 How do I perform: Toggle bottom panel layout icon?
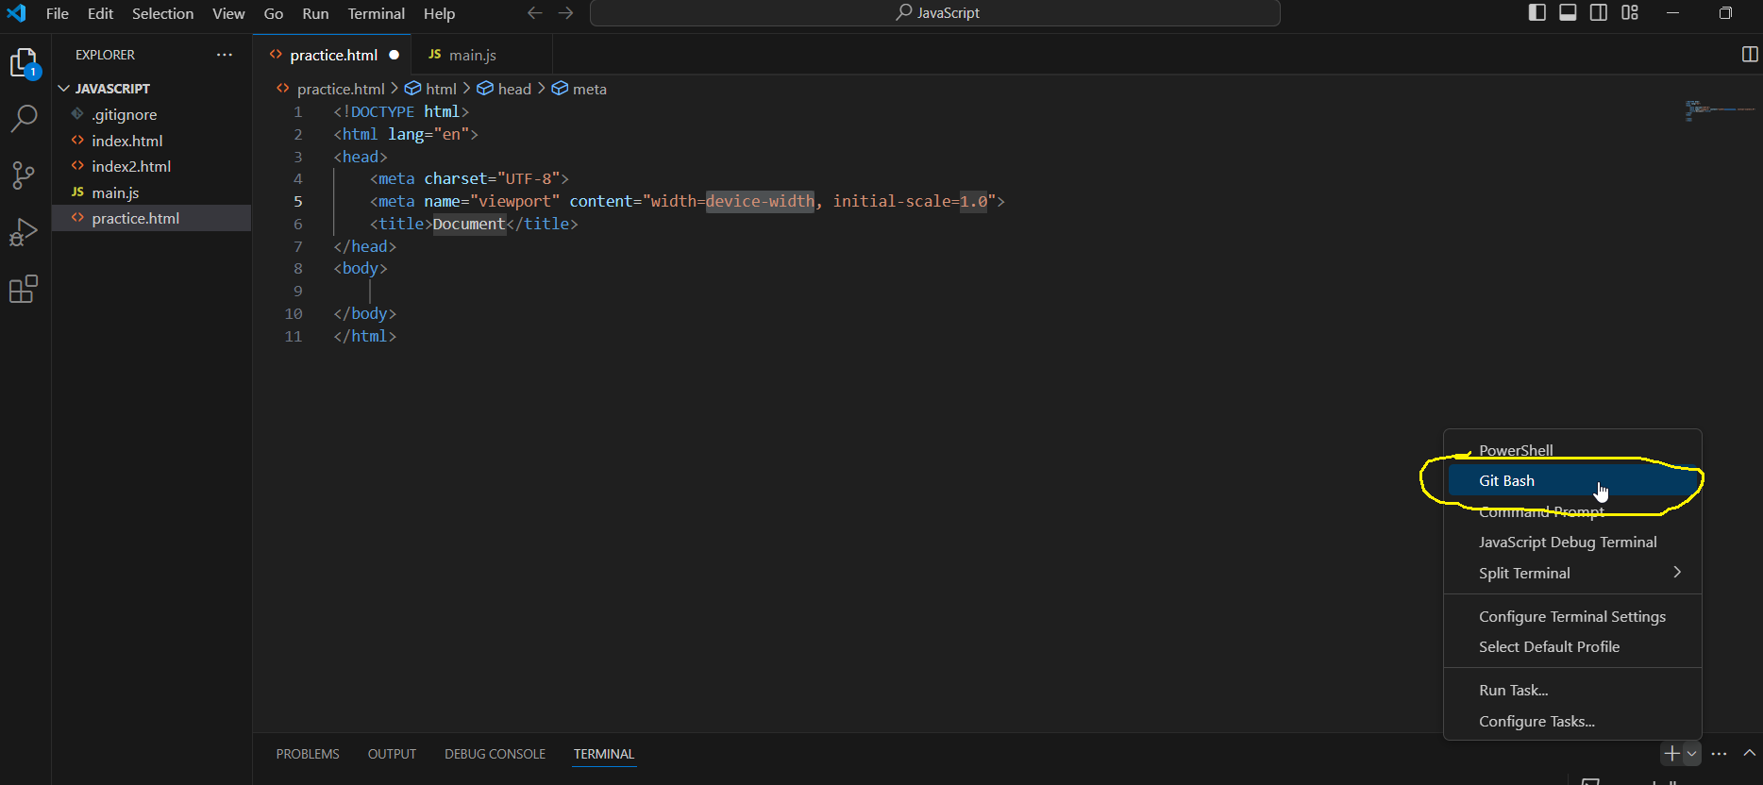click(1568, 12)
